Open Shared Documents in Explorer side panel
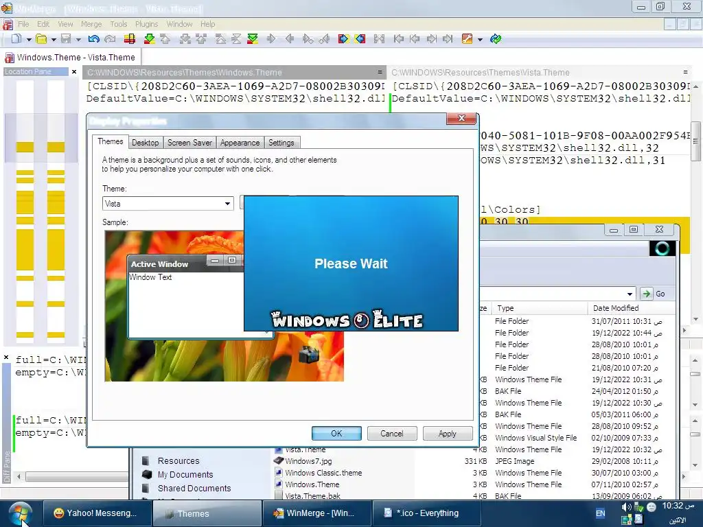This screenshot has height=527, width=703. 194,489
